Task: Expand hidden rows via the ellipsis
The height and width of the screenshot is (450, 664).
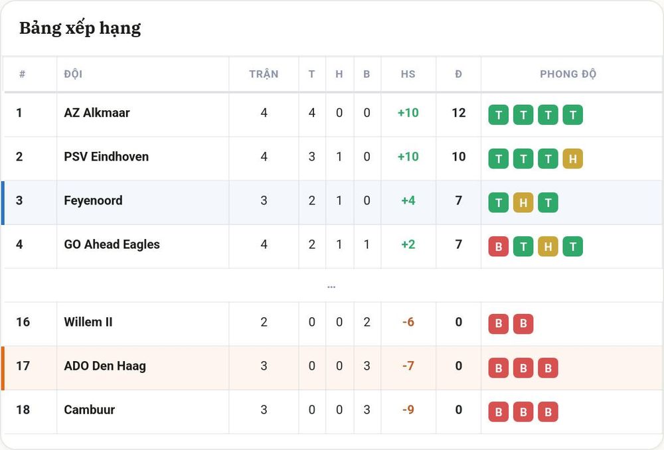Action: coord(331,287)
